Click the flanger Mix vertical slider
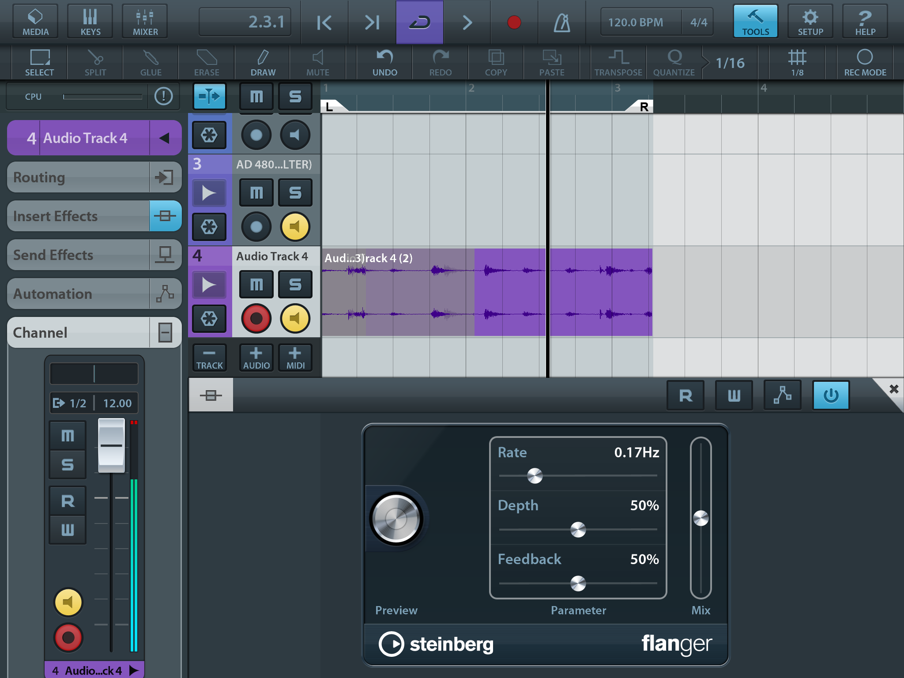904x678 pixels. click(x=701, y=518)
